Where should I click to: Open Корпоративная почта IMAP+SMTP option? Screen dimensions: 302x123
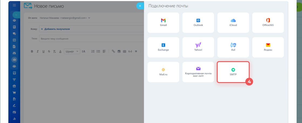click(x=198, y=72)
